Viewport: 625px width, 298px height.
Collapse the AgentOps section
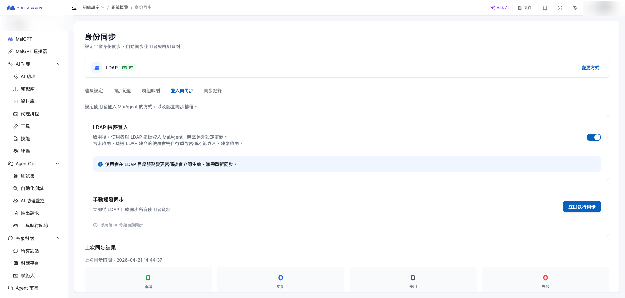click(x=57, y=164)
